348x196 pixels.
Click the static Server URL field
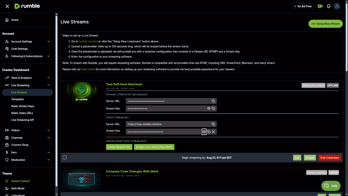pyautogui.click(x=171, y=124)
